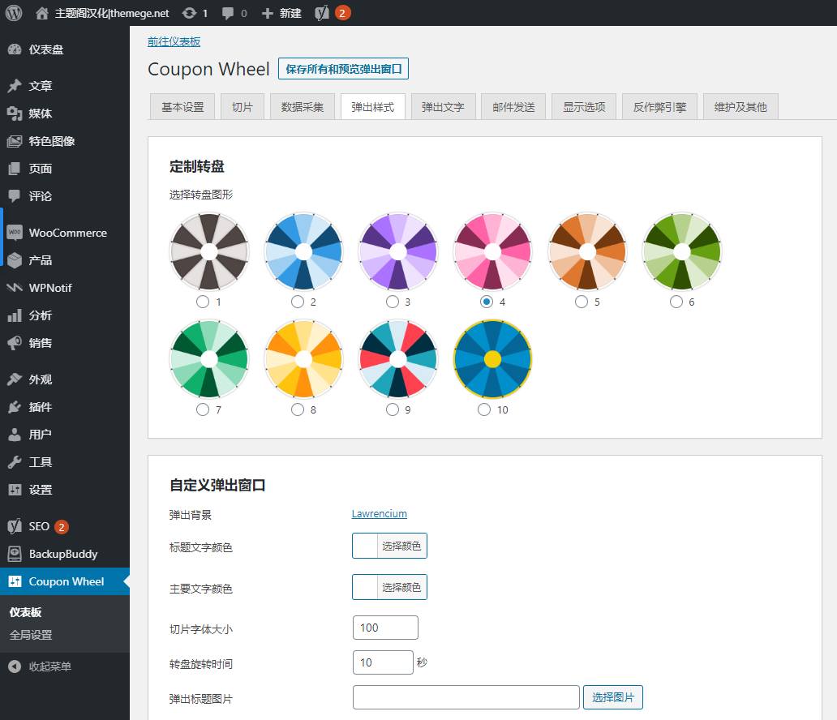The image size is (837, 720).
Task: Switch to the 邮件发送 tab
Action: (x=513, y=107)
